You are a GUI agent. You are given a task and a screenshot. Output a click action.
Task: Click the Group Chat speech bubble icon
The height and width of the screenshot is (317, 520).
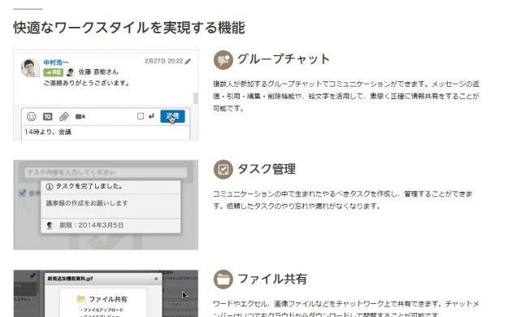(223, 60)
